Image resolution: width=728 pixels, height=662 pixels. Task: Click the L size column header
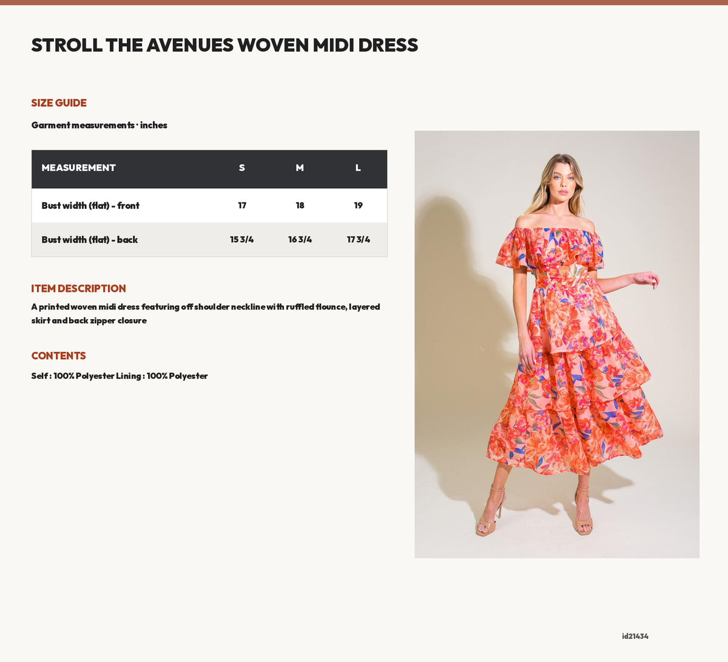coord(358,167)
